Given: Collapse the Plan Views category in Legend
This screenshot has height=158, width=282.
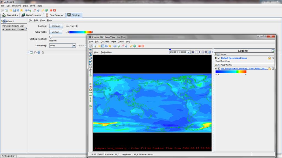Looking at the screenshot, I should (216, 65).
